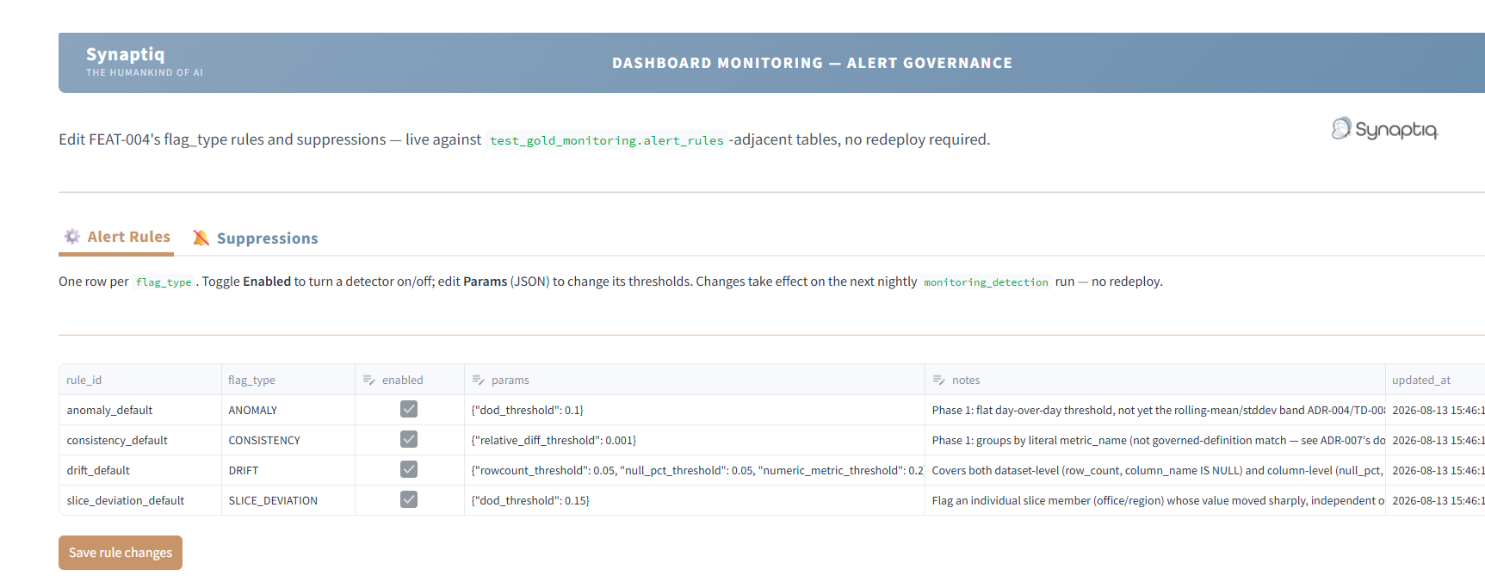Screen dimensions: 1485x588
Task: Click the test_gold_monitoring.alert_rules code text
Action: 607,140
